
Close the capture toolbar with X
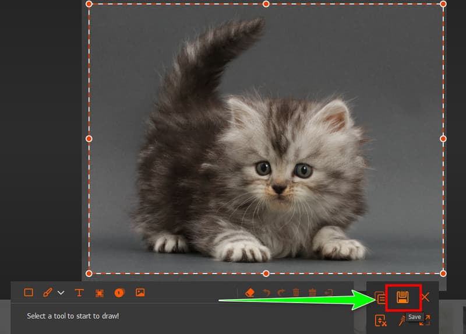pos(425,297)
